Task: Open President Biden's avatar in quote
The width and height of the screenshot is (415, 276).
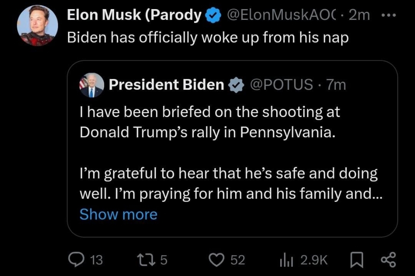Action: click(x=92, y=85)
